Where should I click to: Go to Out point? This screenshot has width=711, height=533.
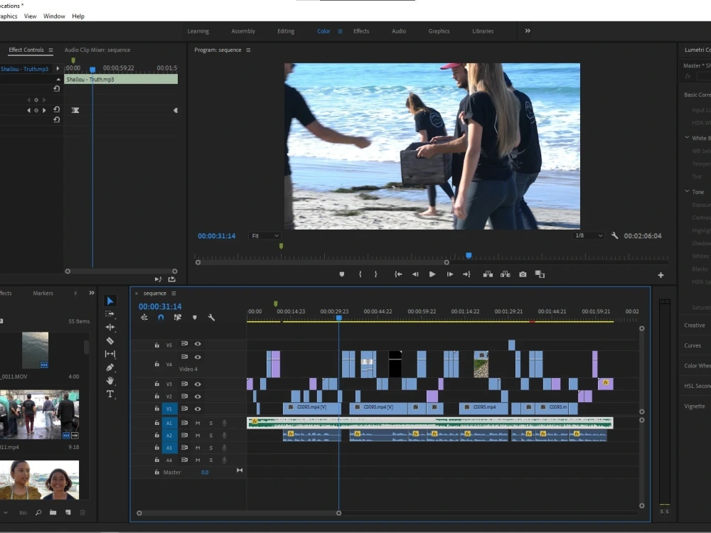point(466,274)
